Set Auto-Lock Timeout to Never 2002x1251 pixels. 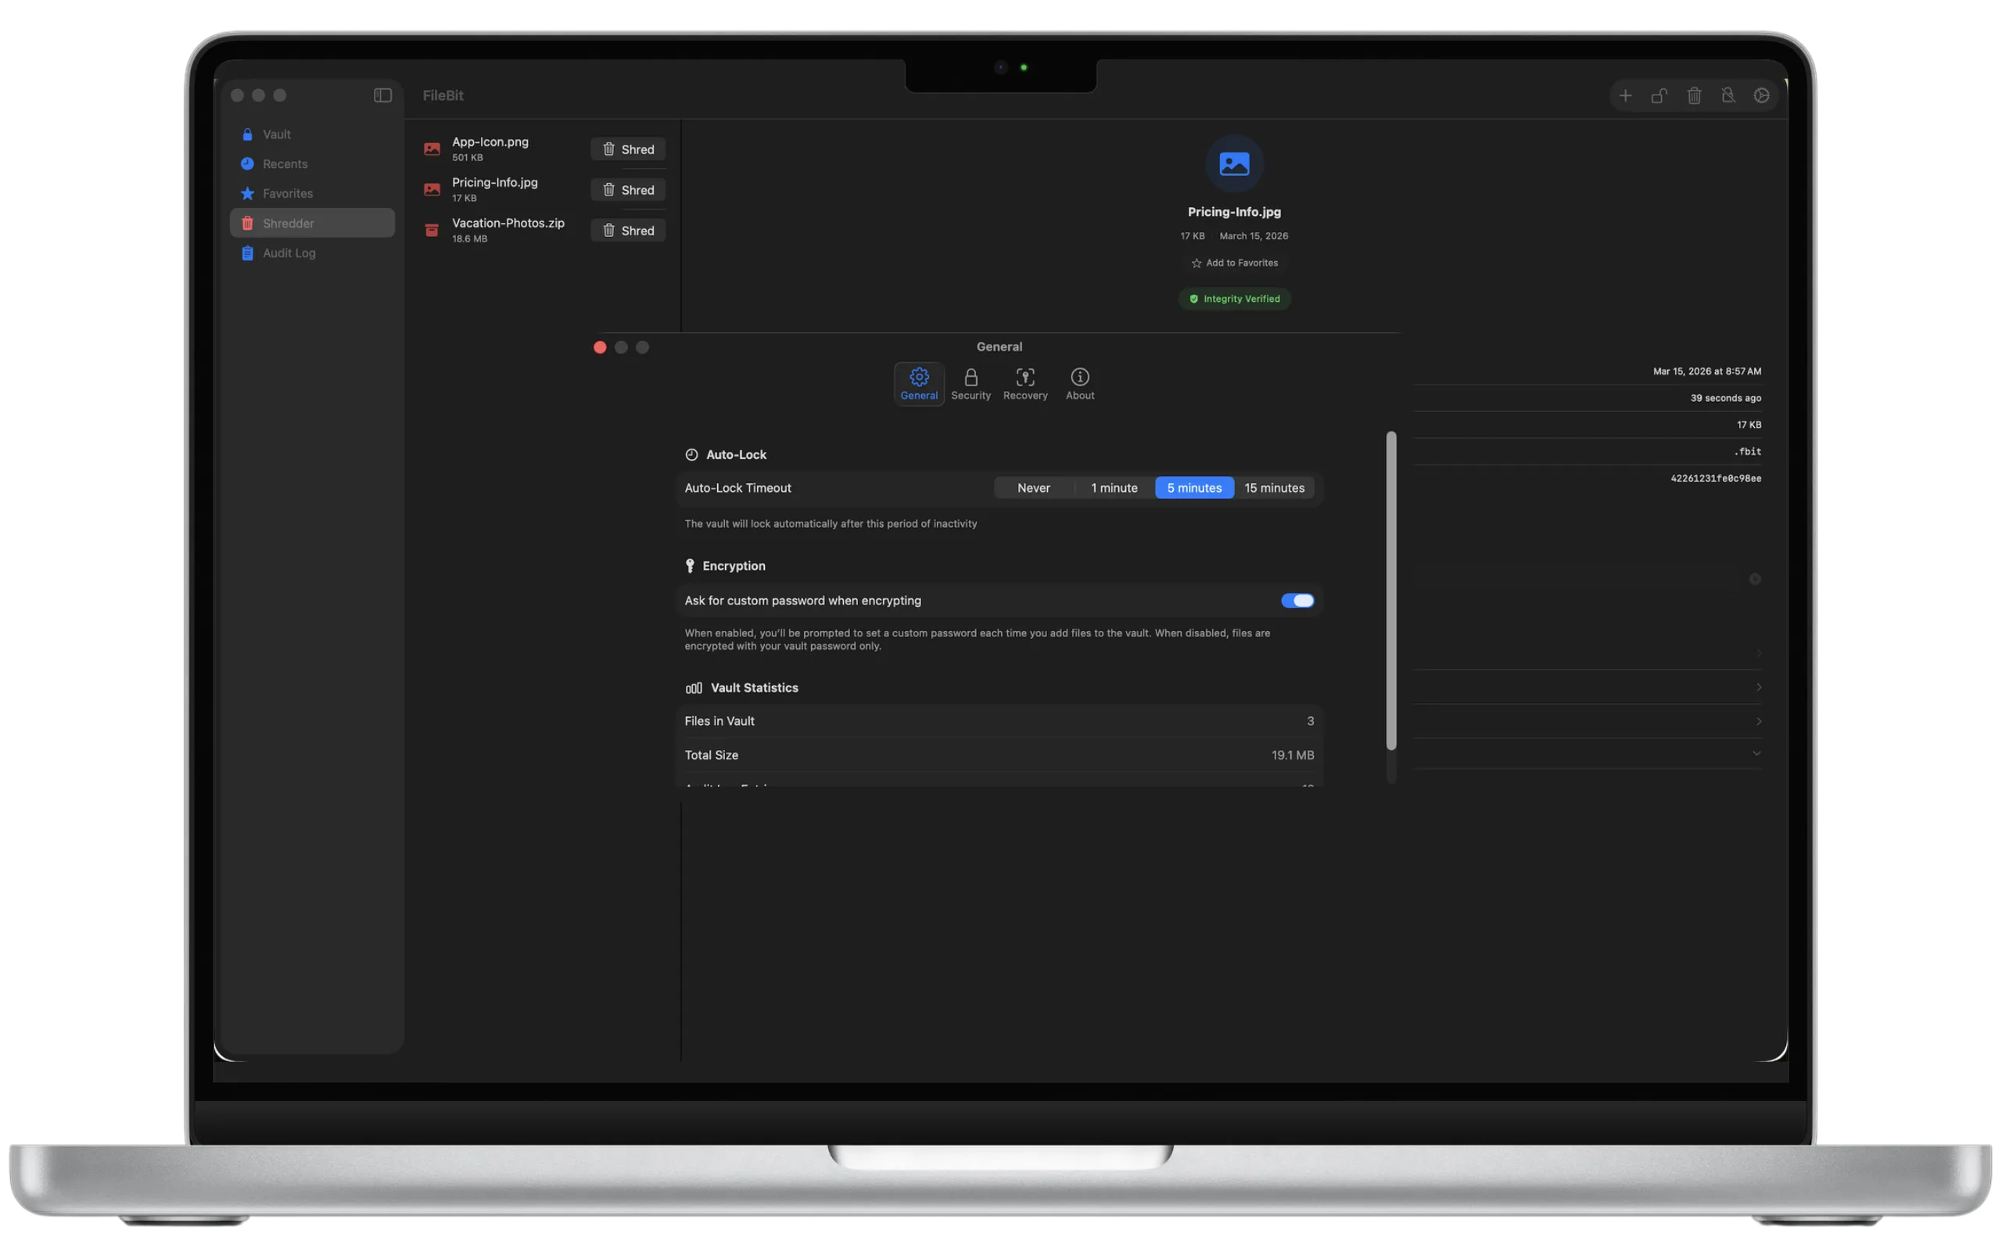click(1033, 487)
